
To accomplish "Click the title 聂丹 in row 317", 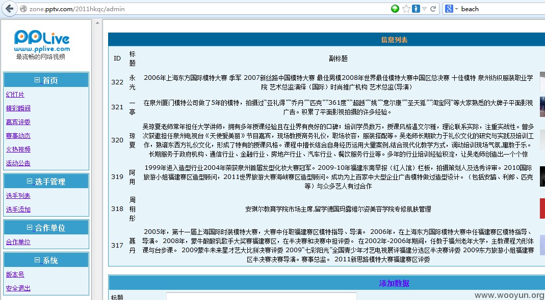I will tap(133, 246).
